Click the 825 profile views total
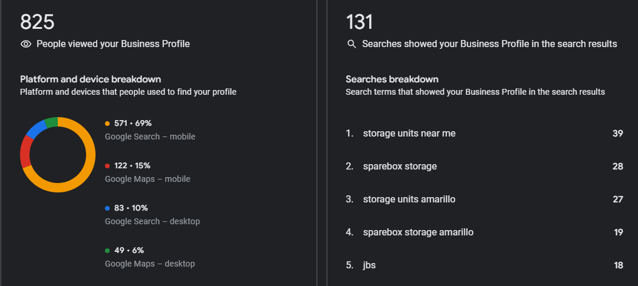 coord(37,22)
